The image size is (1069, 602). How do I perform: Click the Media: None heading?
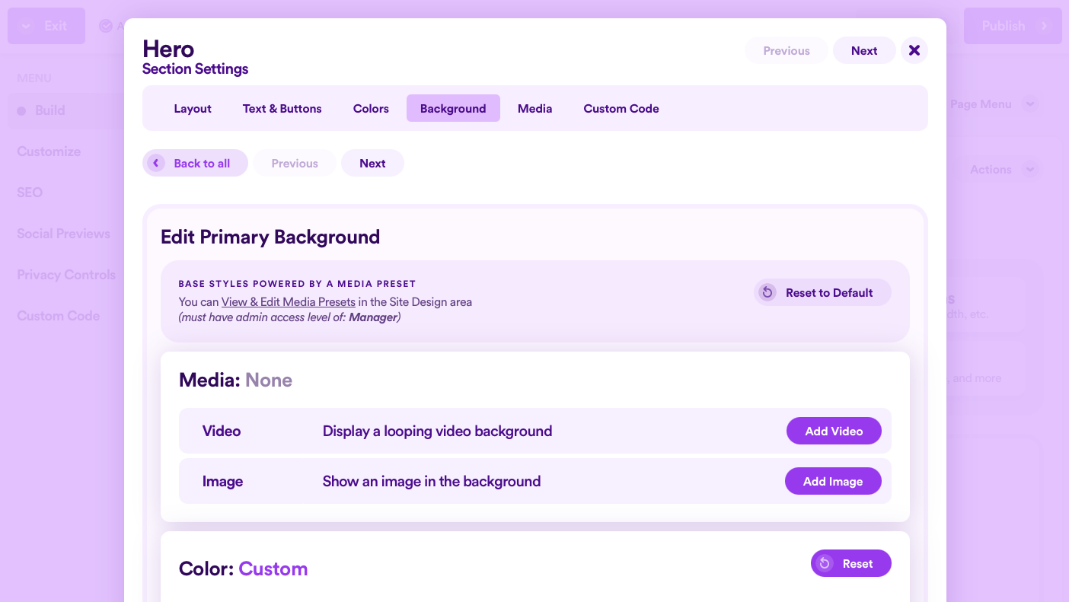pos(235,380)
